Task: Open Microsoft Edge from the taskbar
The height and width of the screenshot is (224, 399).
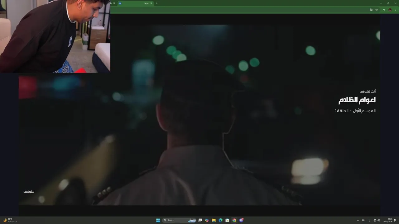Action: coord(220,220)
